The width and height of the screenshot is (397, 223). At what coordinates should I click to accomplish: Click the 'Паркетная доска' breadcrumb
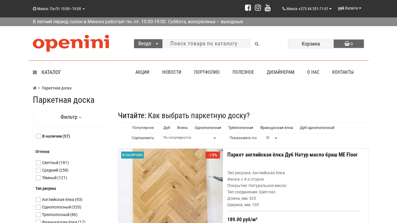click(x=57, y=88)
